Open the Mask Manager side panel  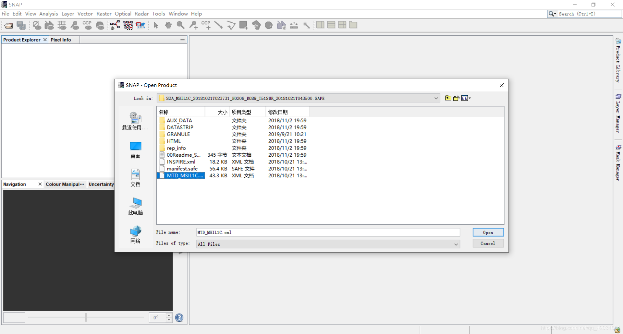pos(618,163)
